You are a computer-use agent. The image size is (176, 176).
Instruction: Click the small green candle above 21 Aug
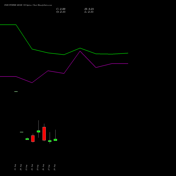[x=27, y=139]
